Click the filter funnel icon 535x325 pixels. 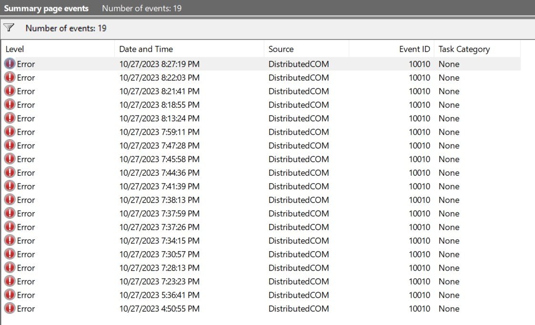[9, 28]
